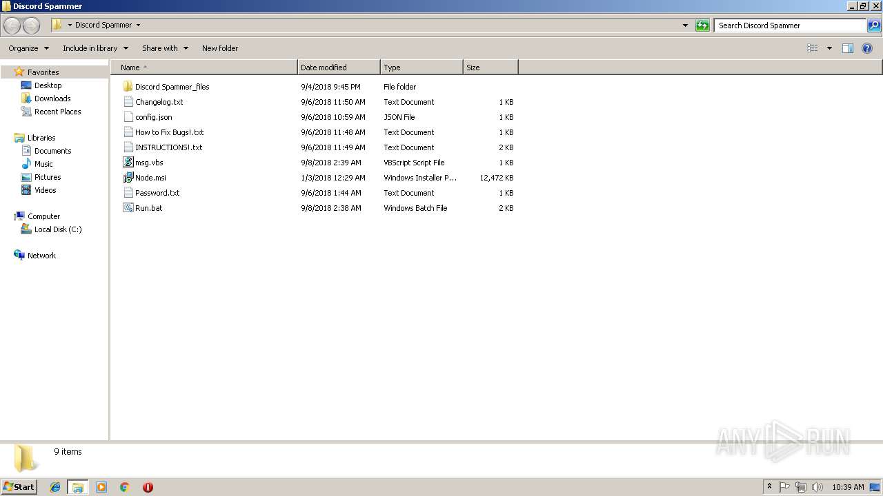Open the view options dropdown arrow
This screenshot has height=496, width=883.
click(829, 48)
